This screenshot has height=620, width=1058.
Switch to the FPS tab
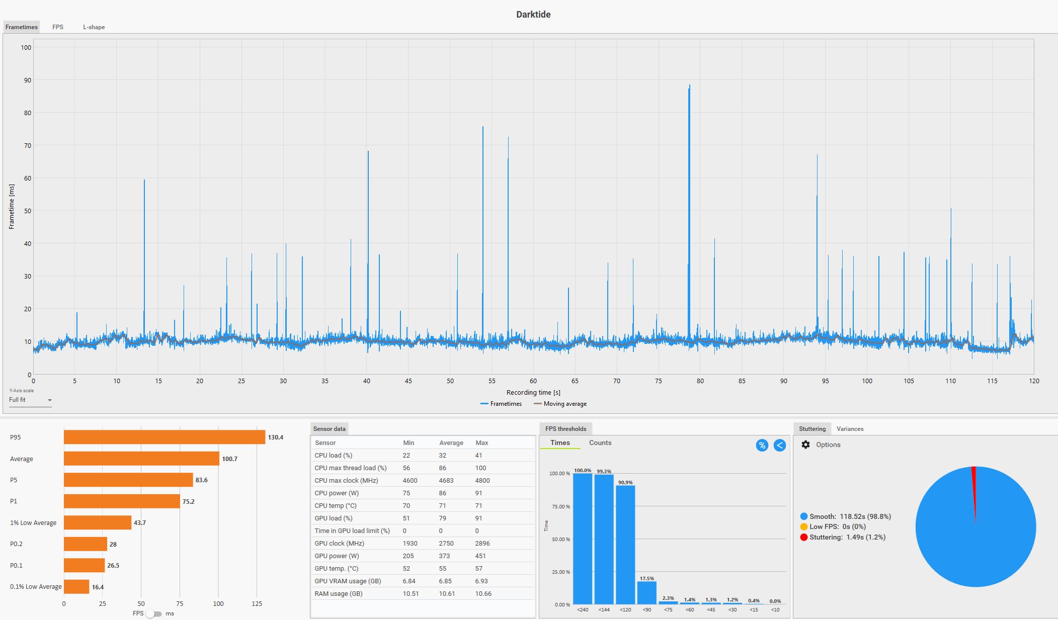click(58, 27)
